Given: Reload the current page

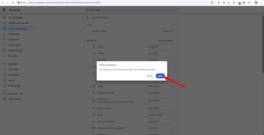Looking at the screenshot, I should click(x=13, y=3).
